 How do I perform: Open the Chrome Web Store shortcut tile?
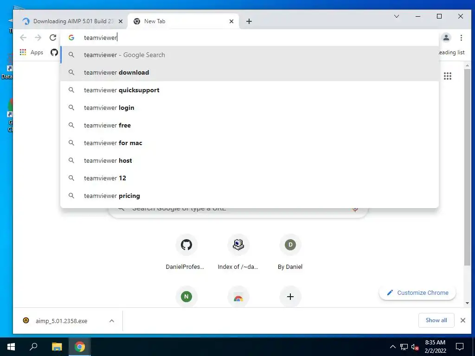pyautogui.click(x=238, y=296)
